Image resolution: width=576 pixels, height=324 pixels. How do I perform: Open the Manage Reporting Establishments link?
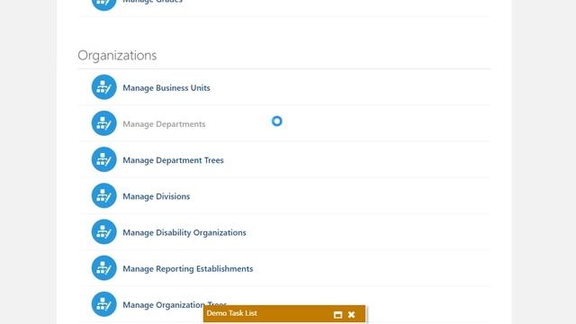click(x=188, y=269)
